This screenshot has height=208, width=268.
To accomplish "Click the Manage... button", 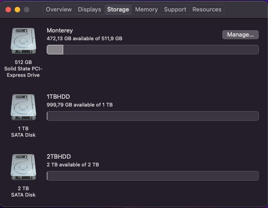I will click(241, 35).
